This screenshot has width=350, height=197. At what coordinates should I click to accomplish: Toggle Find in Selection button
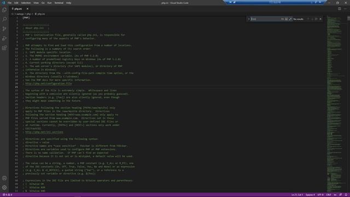316,19
